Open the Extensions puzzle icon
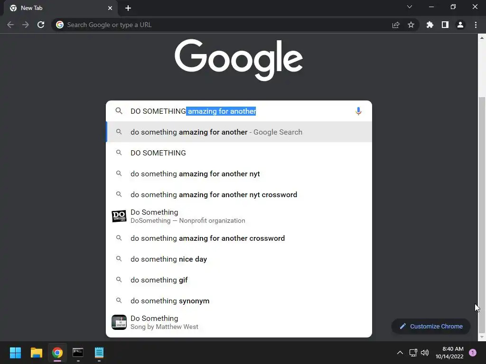The height and width of the screenshot is (364, 486). (x=430, y=25)
